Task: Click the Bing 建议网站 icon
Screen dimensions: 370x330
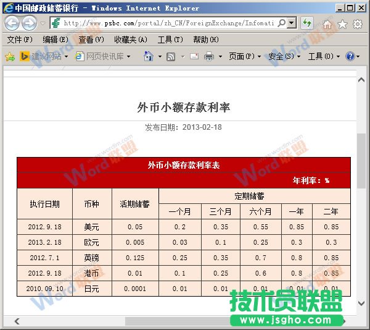Action: 25,56
